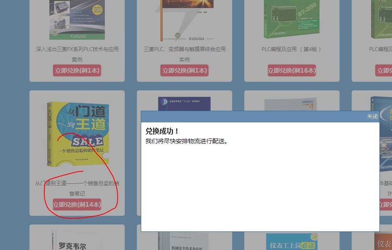Redeem 深入浅出三菱FX系列PLC book (剩1本)
The height and width of the screenshot is (250, 392).
[77, 71]
